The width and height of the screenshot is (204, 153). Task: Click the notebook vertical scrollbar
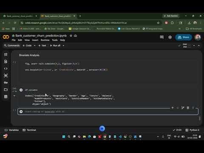coord(200,118)
